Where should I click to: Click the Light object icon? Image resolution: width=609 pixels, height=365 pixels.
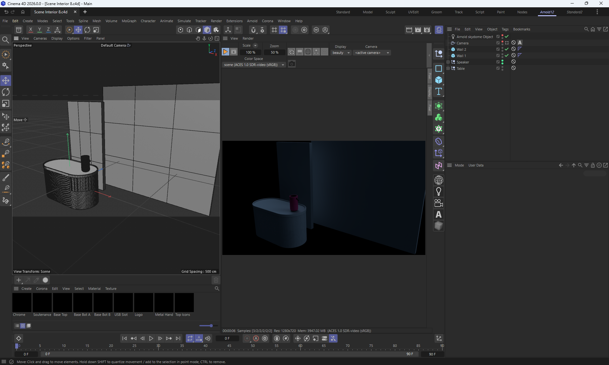click(x=439, y=192)
